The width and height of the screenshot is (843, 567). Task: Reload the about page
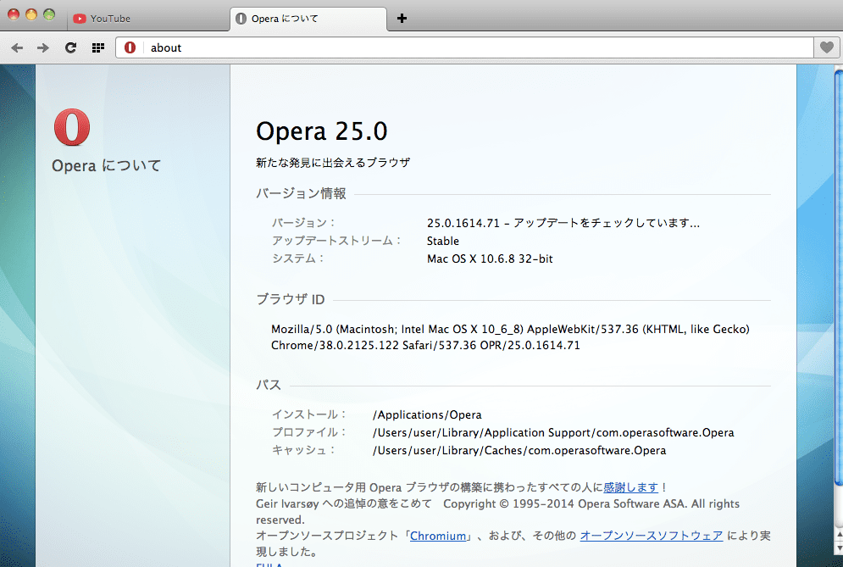(70, 47)
